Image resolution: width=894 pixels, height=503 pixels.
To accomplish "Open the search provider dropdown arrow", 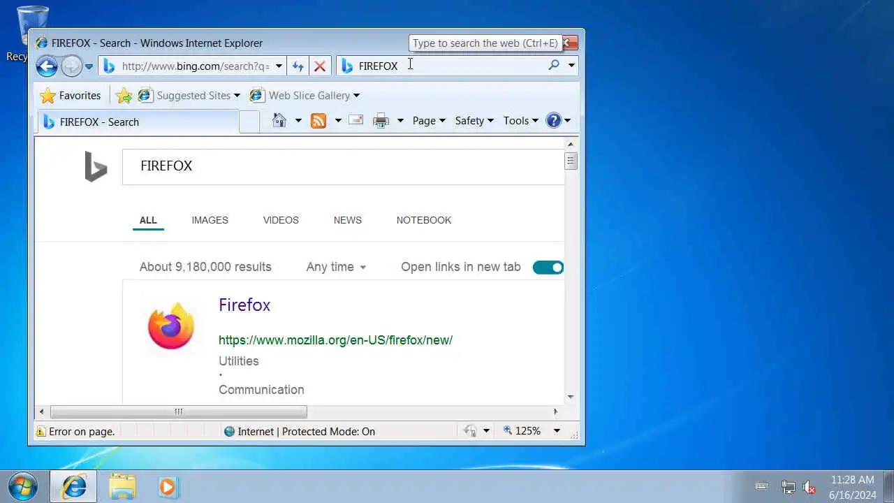I will pos(571,66).
